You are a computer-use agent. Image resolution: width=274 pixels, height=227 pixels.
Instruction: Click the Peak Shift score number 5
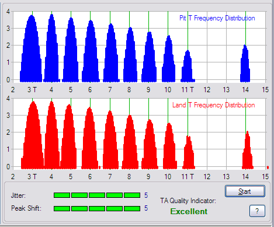tap(146, 208)
